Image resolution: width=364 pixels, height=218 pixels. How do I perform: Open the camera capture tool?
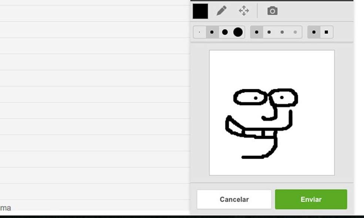pos(273,11)
